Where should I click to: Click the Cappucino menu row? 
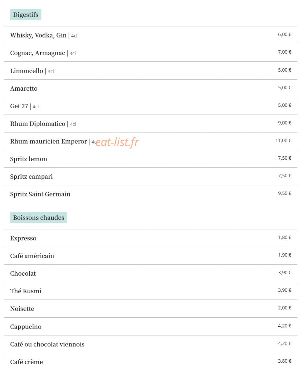point(151,327)
